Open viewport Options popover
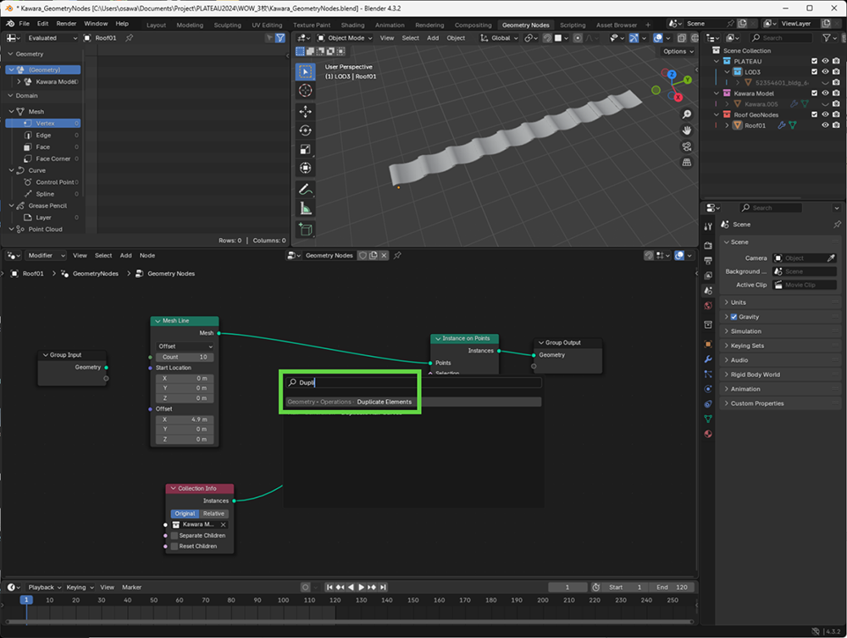The image size is (847, 638). tap(678, 52)
